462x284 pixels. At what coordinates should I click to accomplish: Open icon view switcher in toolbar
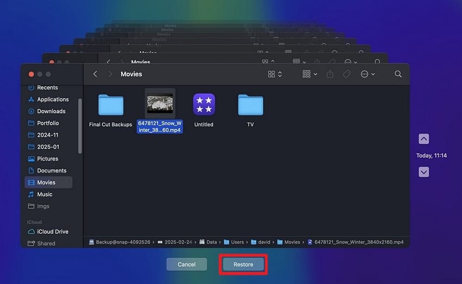click(x=275, y=74)
